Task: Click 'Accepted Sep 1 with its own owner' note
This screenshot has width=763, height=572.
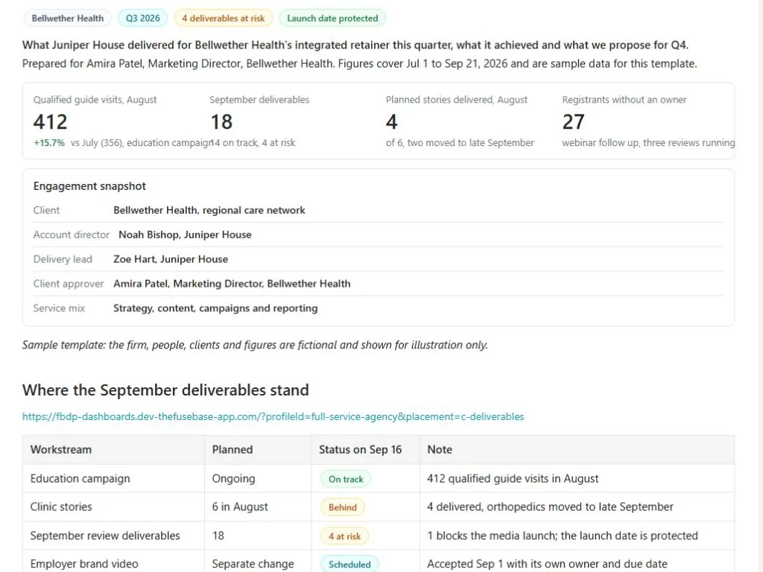Action: pos(548,564)
